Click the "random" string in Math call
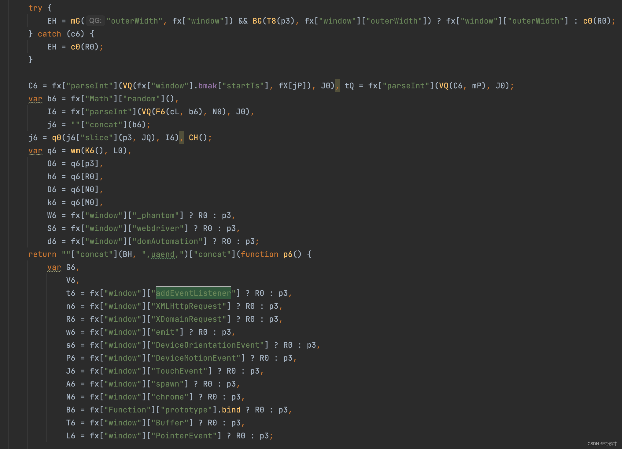Screen dimensions: 622x449 pyautogui.click(x=141, y=99)
